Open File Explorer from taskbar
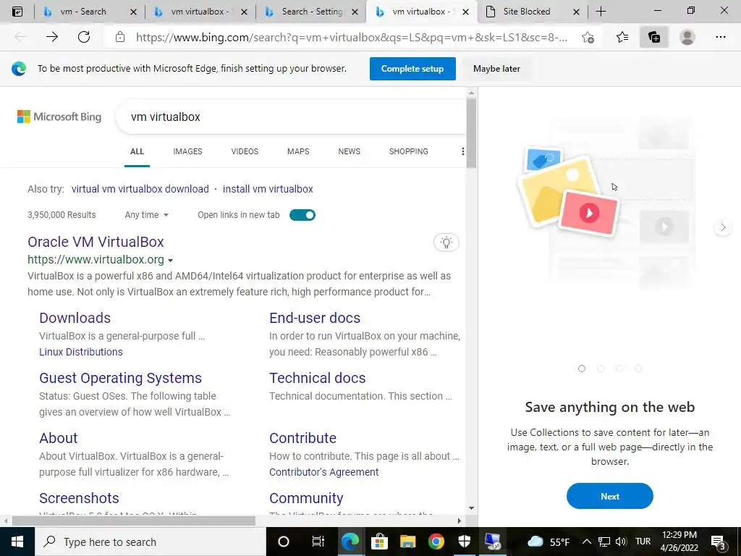741x556 pixels. pyautogui.click(x=407, y=542)
